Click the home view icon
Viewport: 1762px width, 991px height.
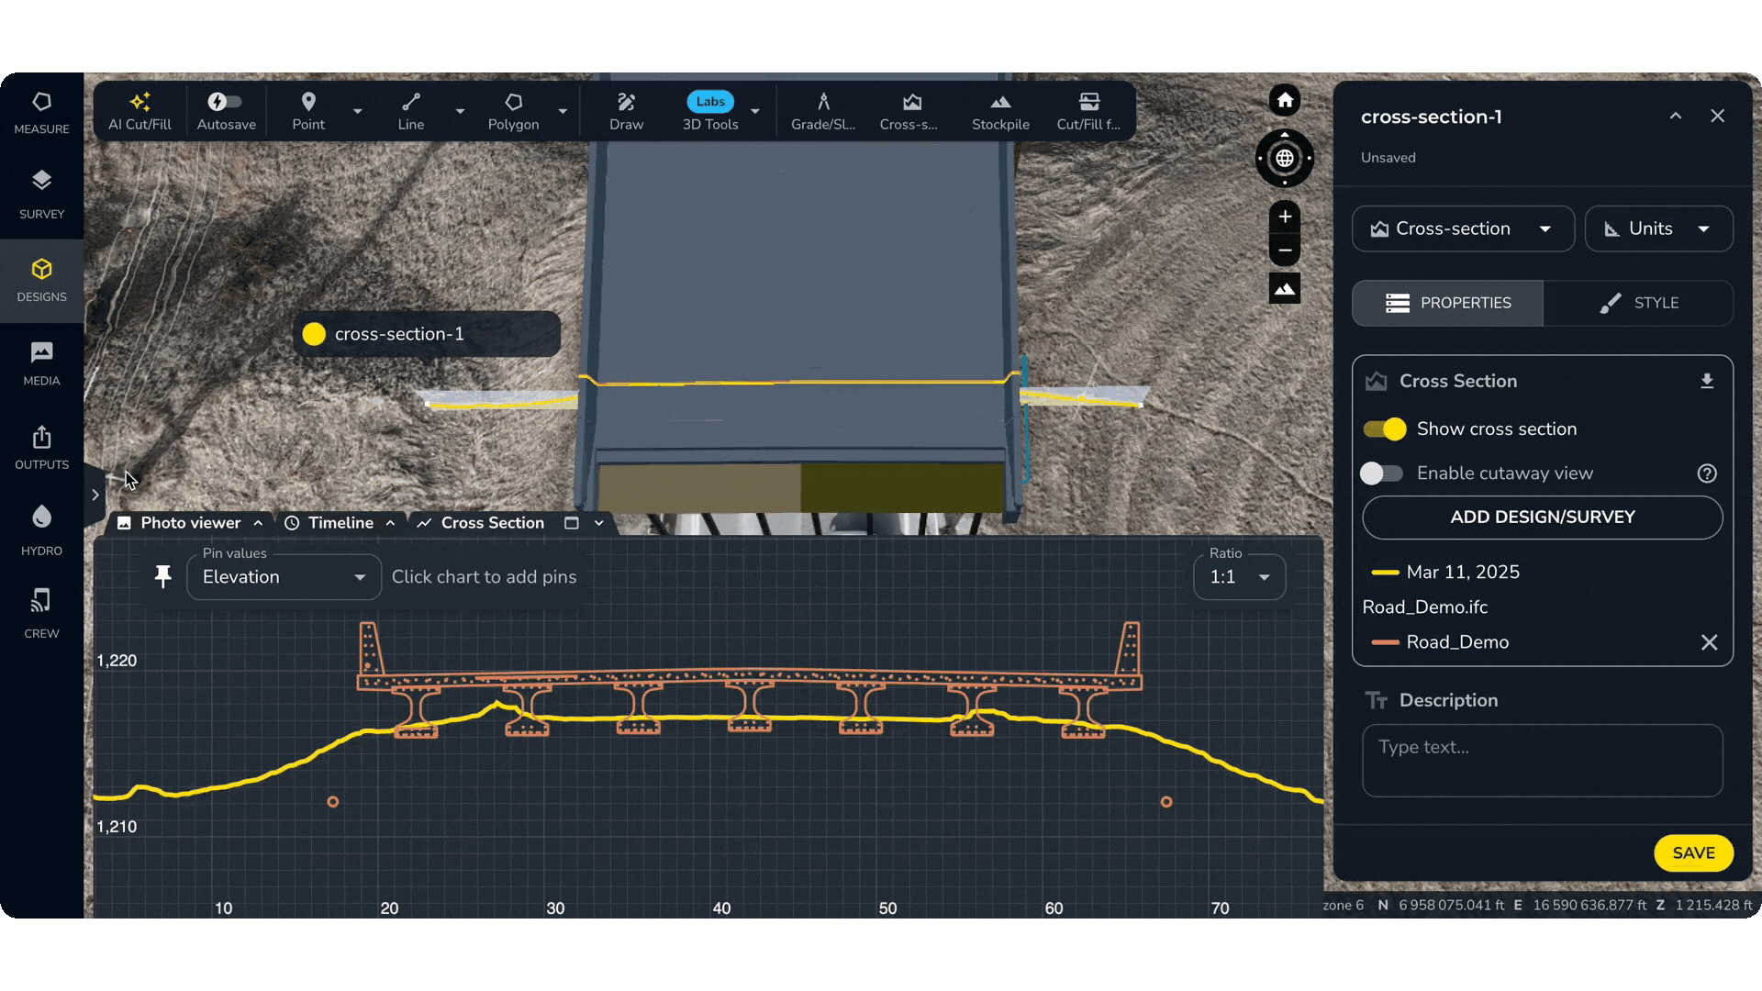(1285, 101)
